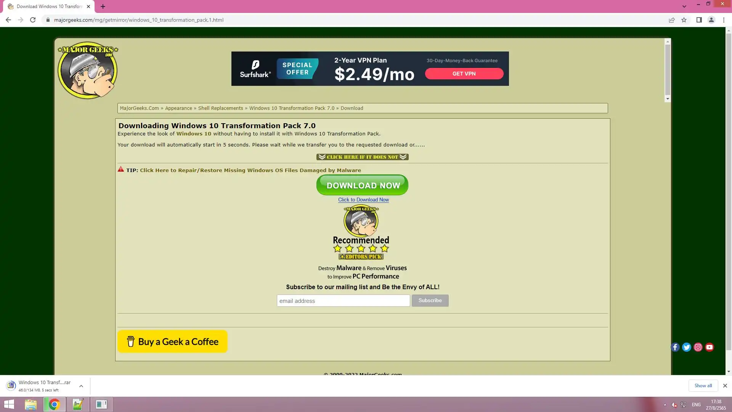Open a new browser tab

(x=103, y=6)
